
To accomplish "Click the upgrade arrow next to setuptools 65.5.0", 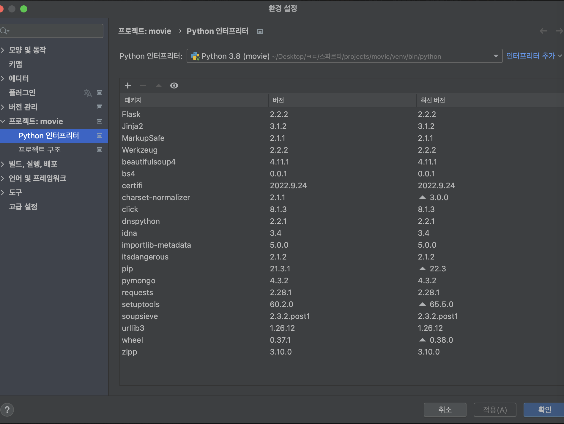I will tap(422, 304).
